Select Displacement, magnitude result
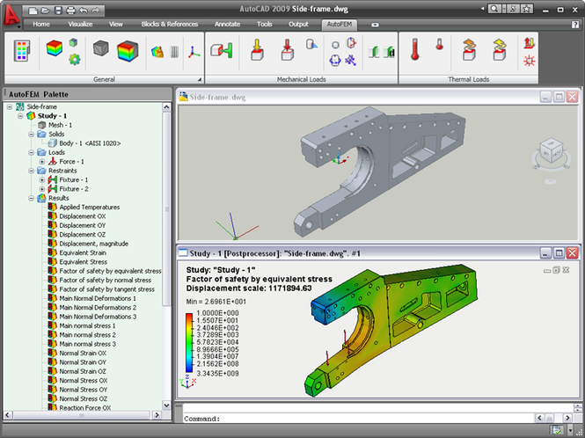This screenshot has height=438, width=585. [x=93, y=244]
